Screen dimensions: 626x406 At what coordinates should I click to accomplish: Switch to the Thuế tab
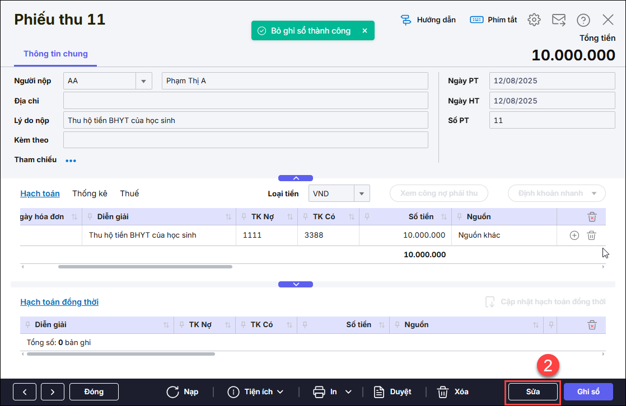coord(129,193)
